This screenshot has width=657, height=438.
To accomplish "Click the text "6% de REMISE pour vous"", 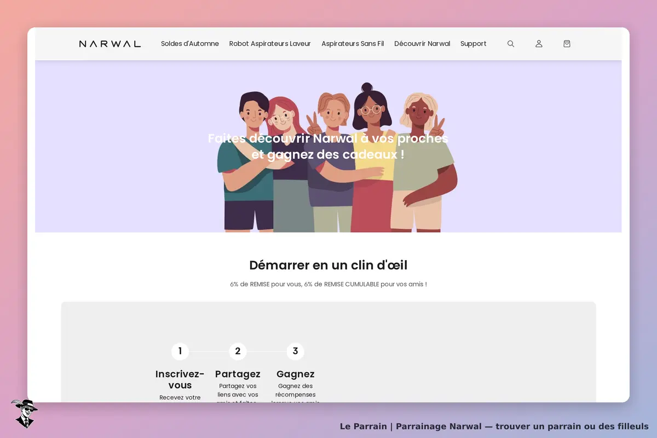I will point(266,285).
